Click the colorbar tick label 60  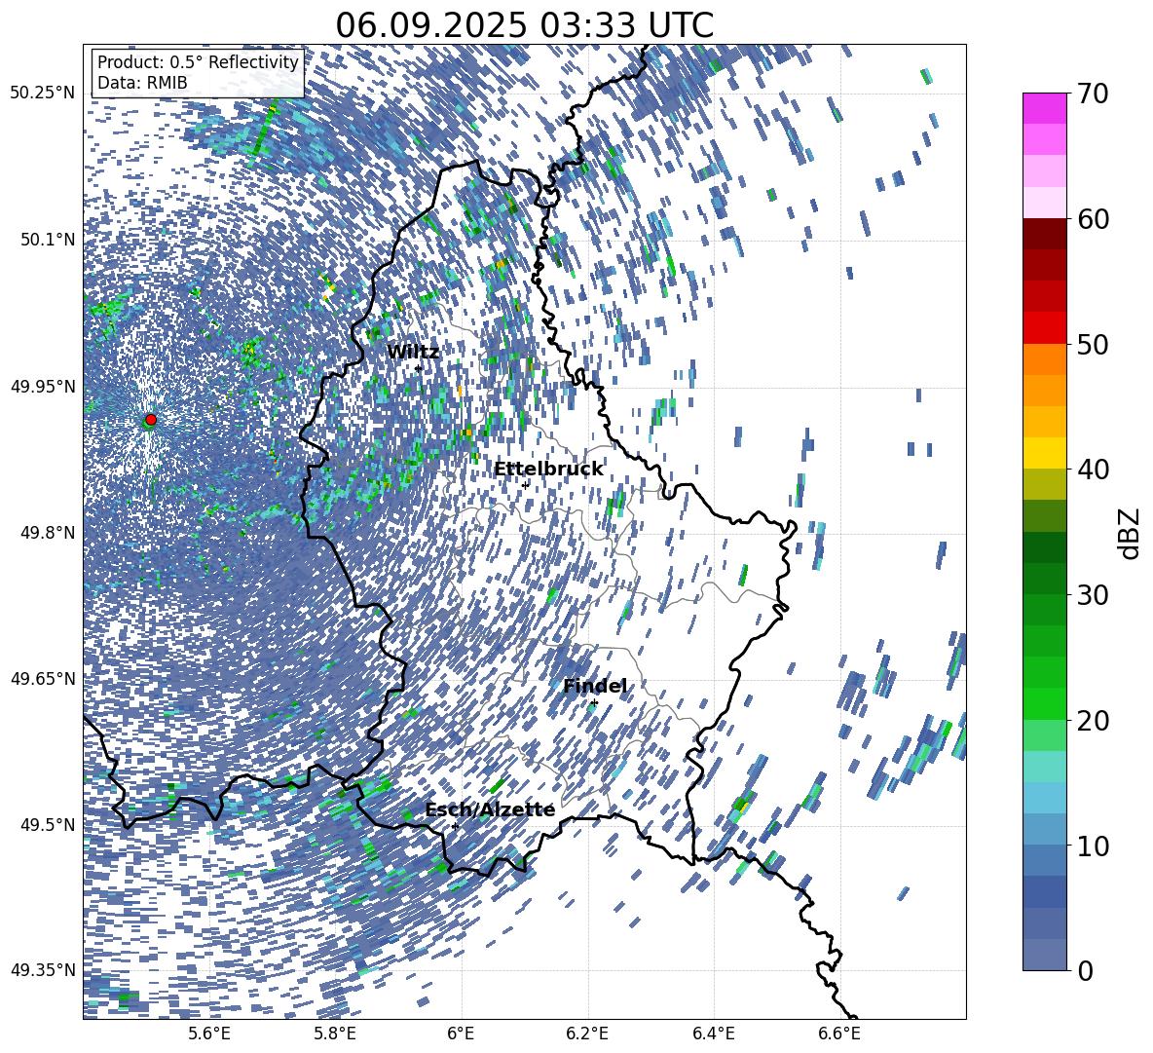1093,219
